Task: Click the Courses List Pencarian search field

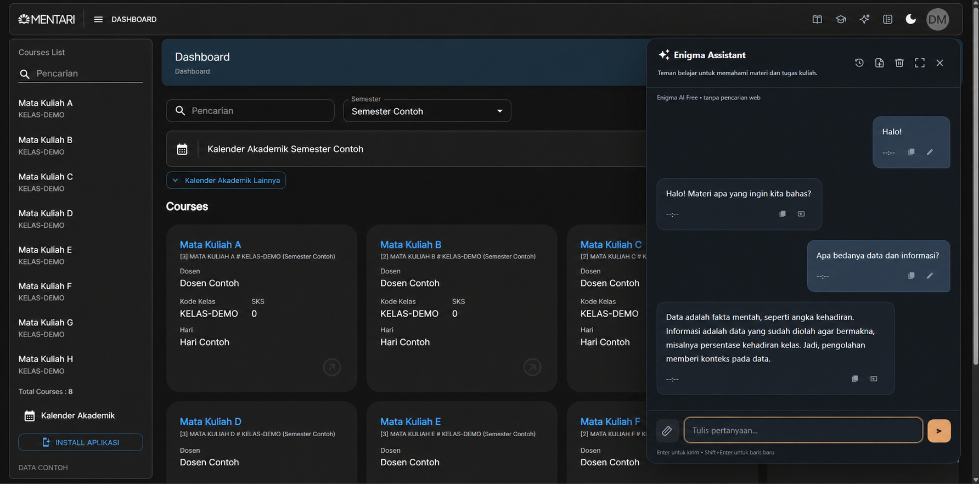Action: click(x=81, y=74)
